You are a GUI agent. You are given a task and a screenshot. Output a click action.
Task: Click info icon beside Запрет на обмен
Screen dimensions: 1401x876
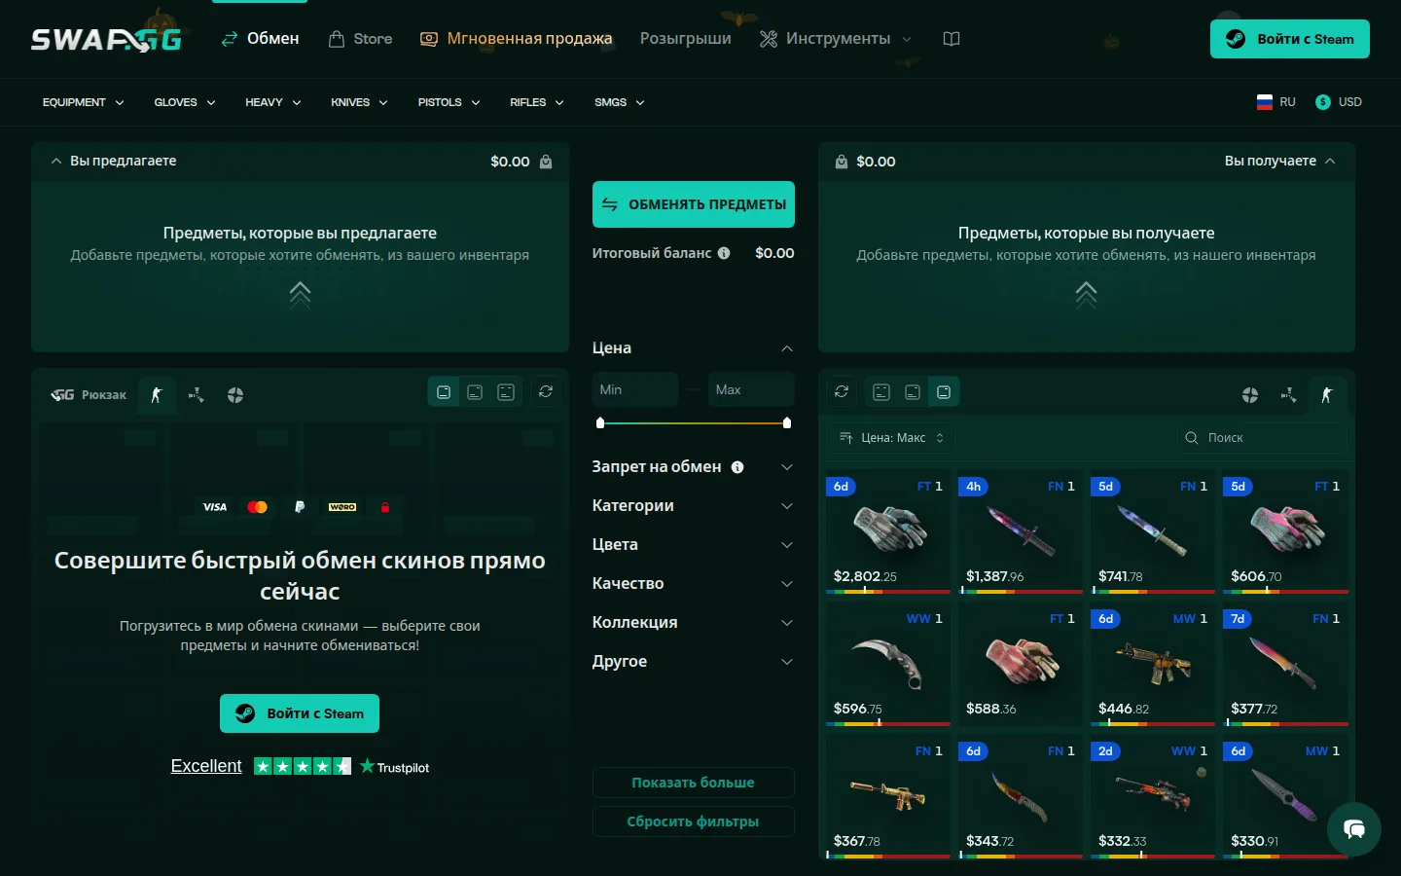(737, 467)
